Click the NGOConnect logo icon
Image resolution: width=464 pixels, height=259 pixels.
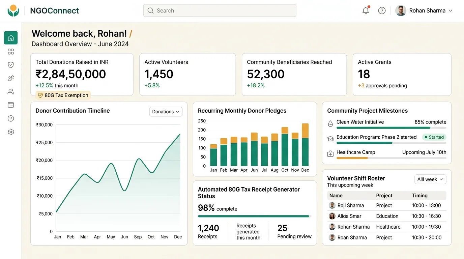pos(13,11)
